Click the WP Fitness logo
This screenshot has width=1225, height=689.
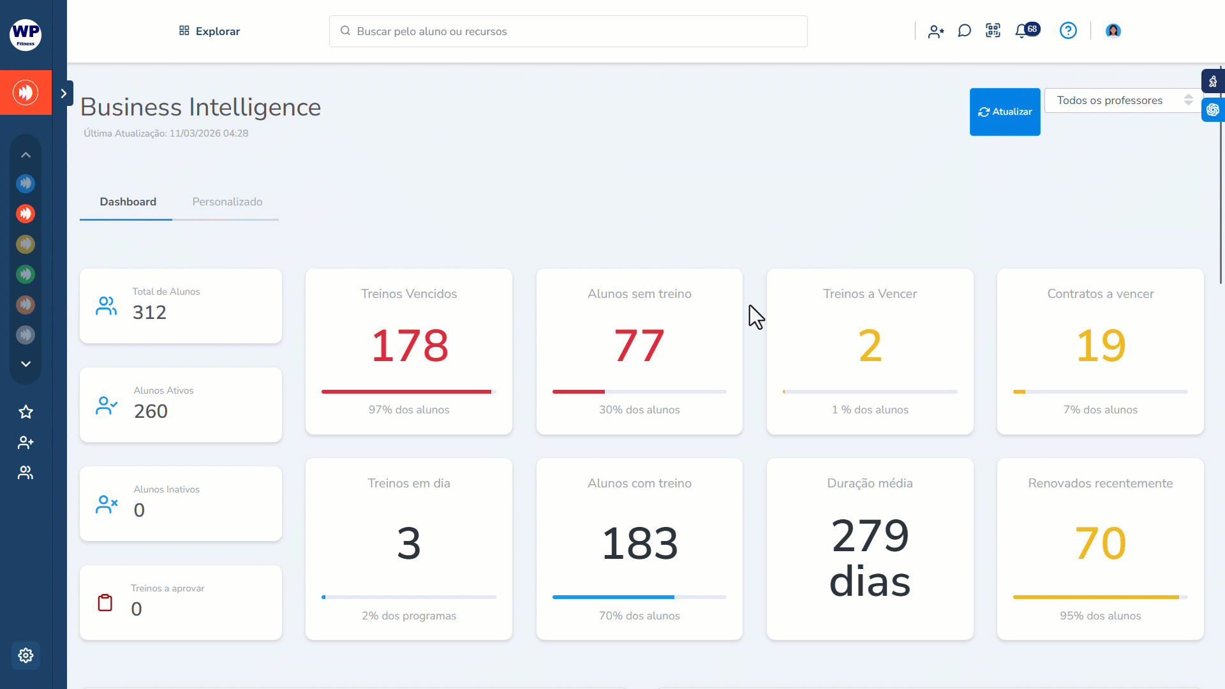26,34
